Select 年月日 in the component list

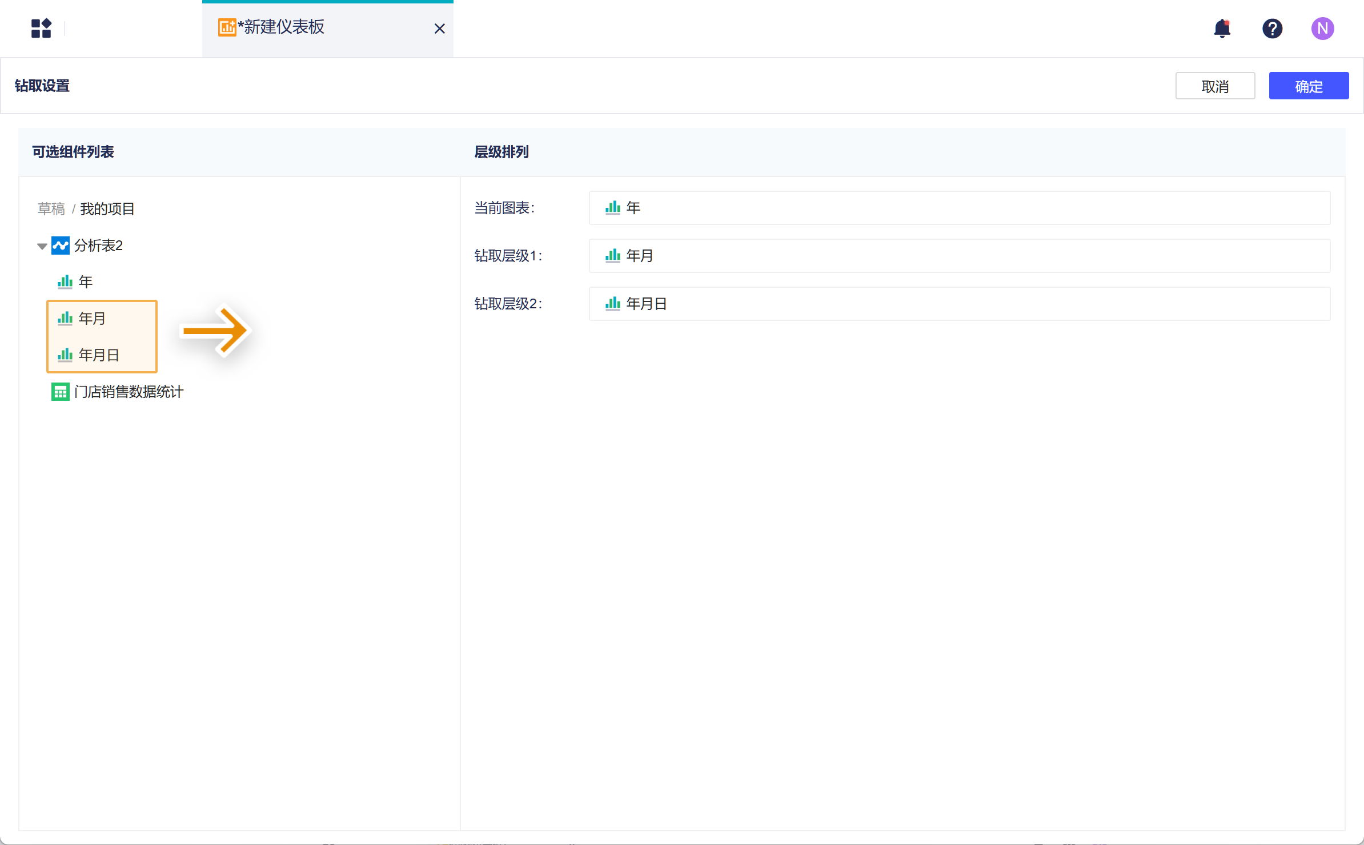(x=99, y=355)
